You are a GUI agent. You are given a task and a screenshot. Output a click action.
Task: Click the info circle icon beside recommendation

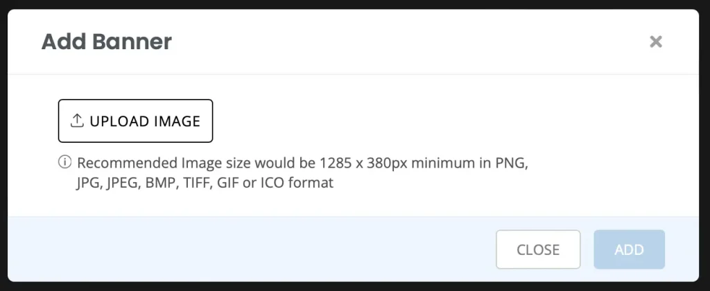64,162
